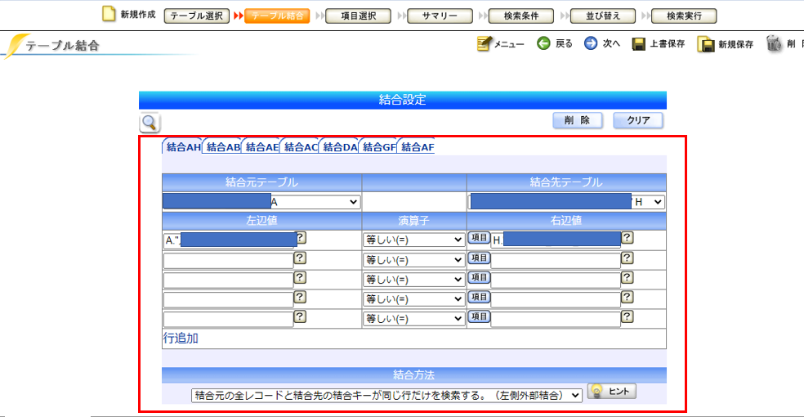Switch to the 結合AC tab

(300, 146)
